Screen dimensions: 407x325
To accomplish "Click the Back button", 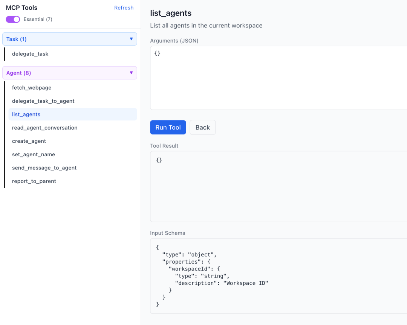I will click(202, 127).
